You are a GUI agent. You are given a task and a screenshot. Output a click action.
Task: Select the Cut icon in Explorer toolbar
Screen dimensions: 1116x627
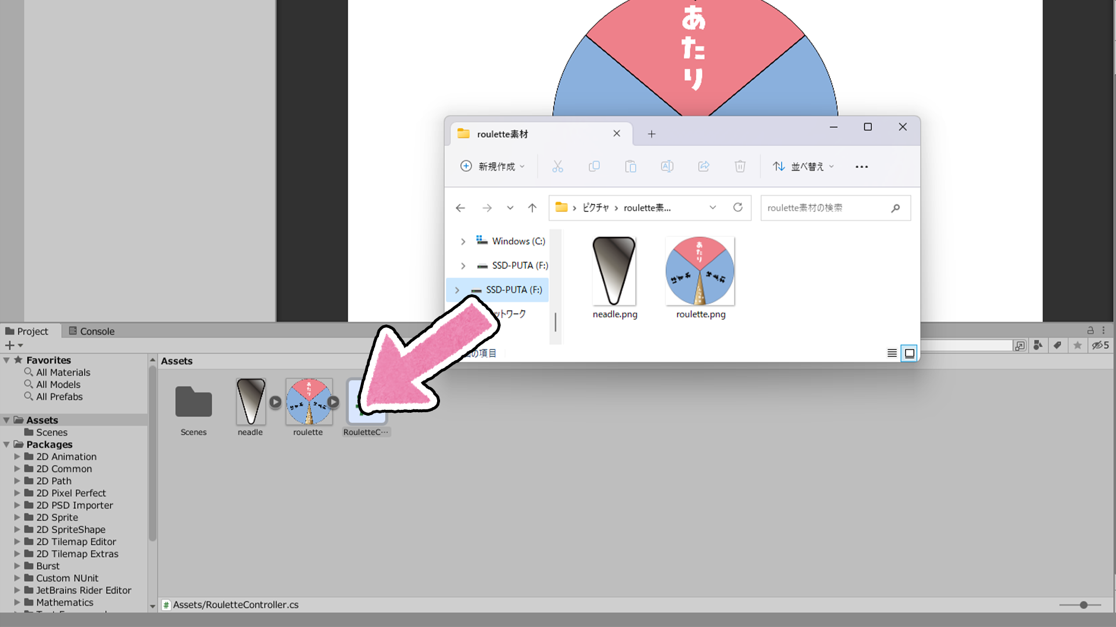[x=557, y=167]
